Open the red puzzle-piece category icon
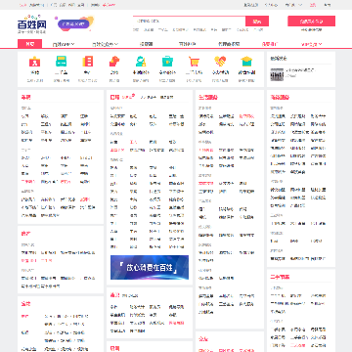This screenshot has height=352, width=352. pos(114,62)
